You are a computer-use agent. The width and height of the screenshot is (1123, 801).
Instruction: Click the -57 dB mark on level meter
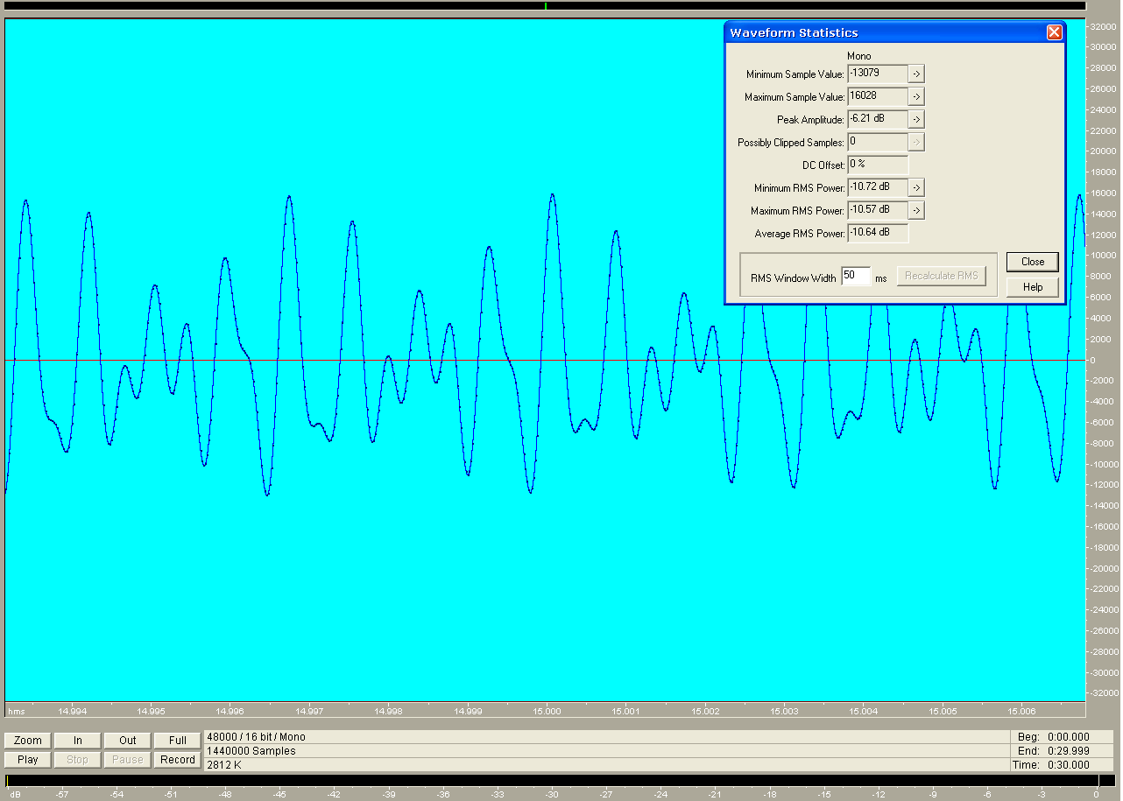[62, 795]
